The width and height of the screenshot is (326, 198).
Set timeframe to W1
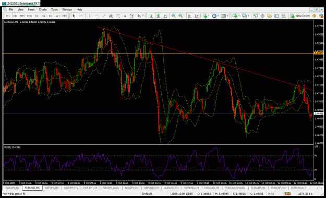[x=57, y=16]
